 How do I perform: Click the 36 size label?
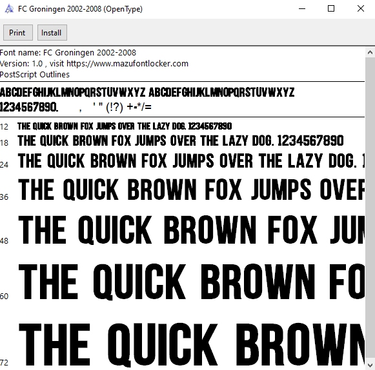coord(4,197)
